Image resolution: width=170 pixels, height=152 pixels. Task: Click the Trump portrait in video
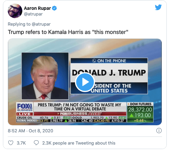click(45, 76)
